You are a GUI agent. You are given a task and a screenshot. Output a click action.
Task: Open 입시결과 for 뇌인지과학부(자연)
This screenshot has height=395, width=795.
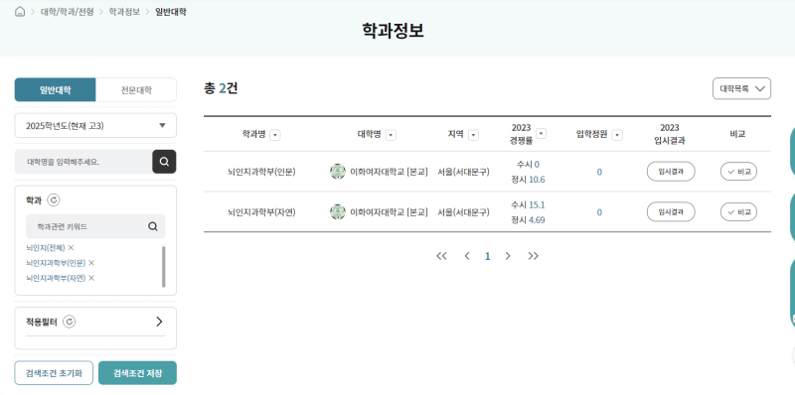click(671, 212)
